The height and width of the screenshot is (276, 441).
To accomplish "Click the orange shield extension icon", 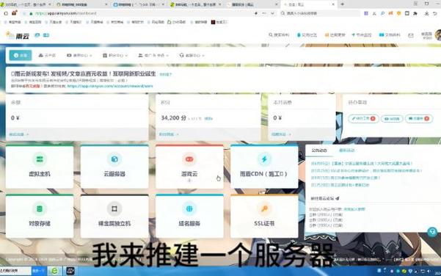I will (398, 13).
